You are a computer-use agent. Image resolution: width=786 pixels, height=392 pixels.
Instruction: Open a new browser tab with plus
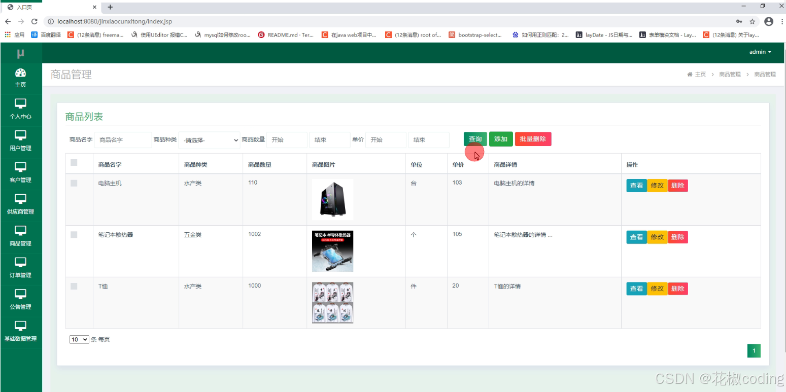click(110, 7)
